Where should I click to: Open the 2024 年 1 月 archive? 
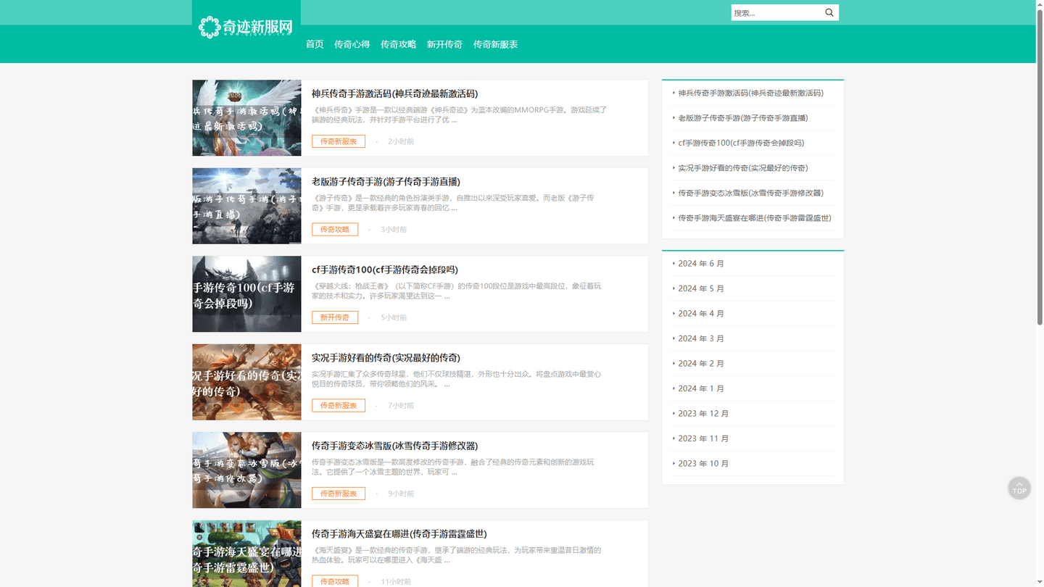point(701,388)
